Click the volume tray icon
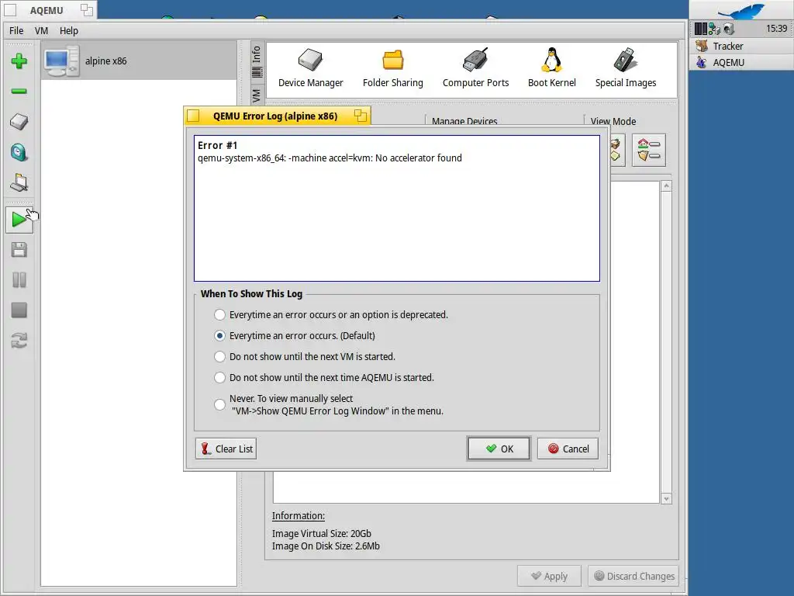 729,29
